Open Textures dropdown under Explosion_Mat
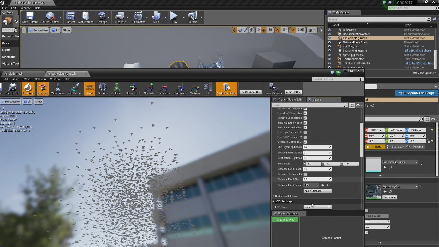Screen dimensions: 439x247 pos(390,197)
